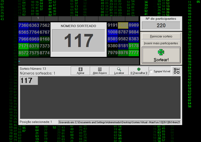Screen dimensions: 201x142
Task: Click Reiniciar sorteio button
Action: click(161, 36)
